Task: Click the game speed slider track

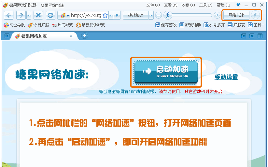Action: click(192, 15)
